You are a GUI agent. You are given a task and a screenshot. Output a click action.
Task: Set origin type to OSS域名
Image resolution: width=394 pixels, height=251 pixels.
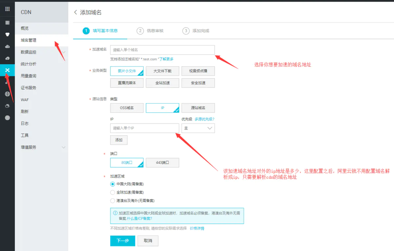tap(127, 108)
